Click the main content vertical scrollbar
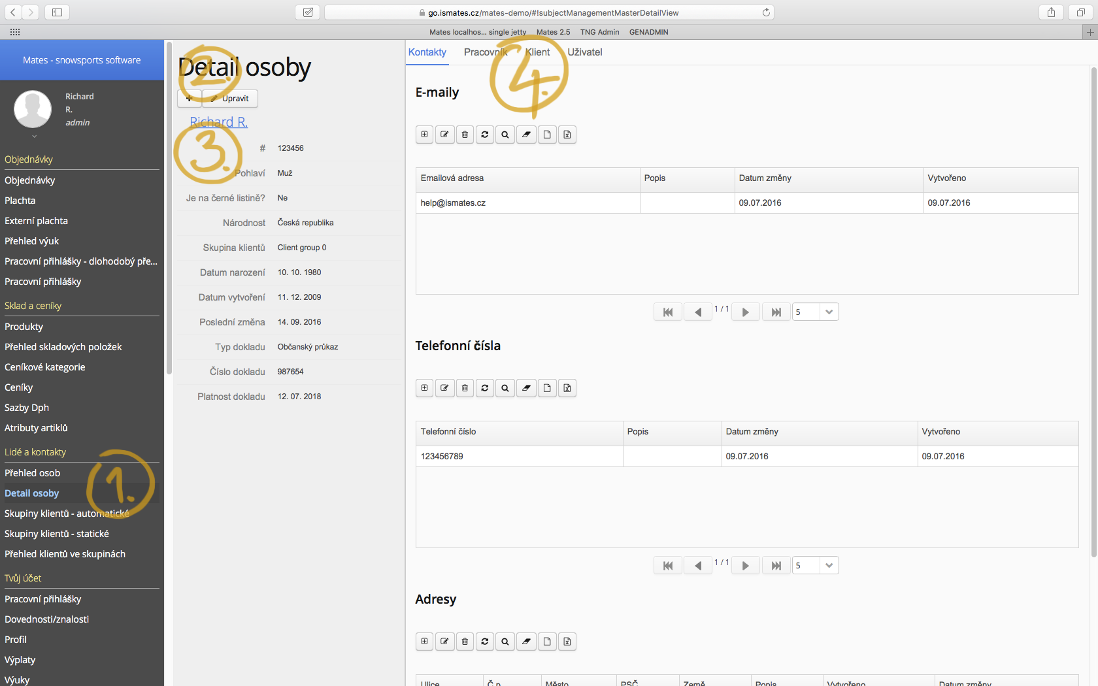Screen dimensions: 1098x686 pos(1093,312)
